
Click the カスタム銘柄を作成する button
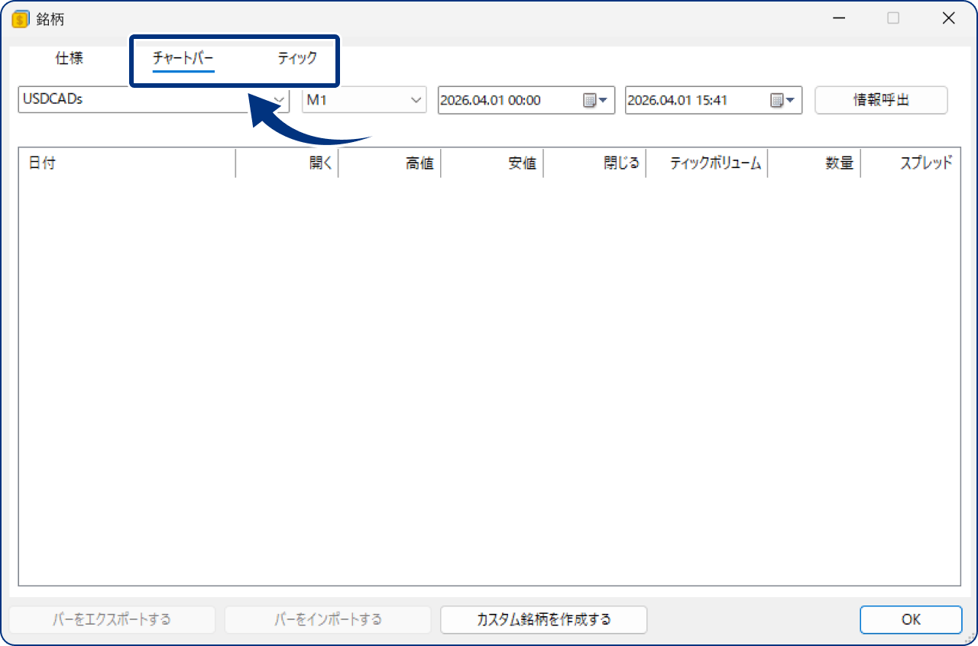tap(543, 619)
